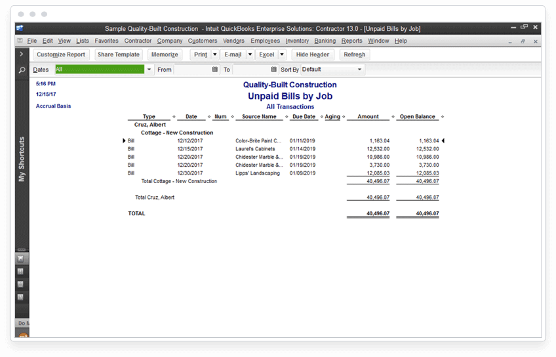
Task: Expand the E-mail dropdown arrow
Action: click(x=250, y=54)
